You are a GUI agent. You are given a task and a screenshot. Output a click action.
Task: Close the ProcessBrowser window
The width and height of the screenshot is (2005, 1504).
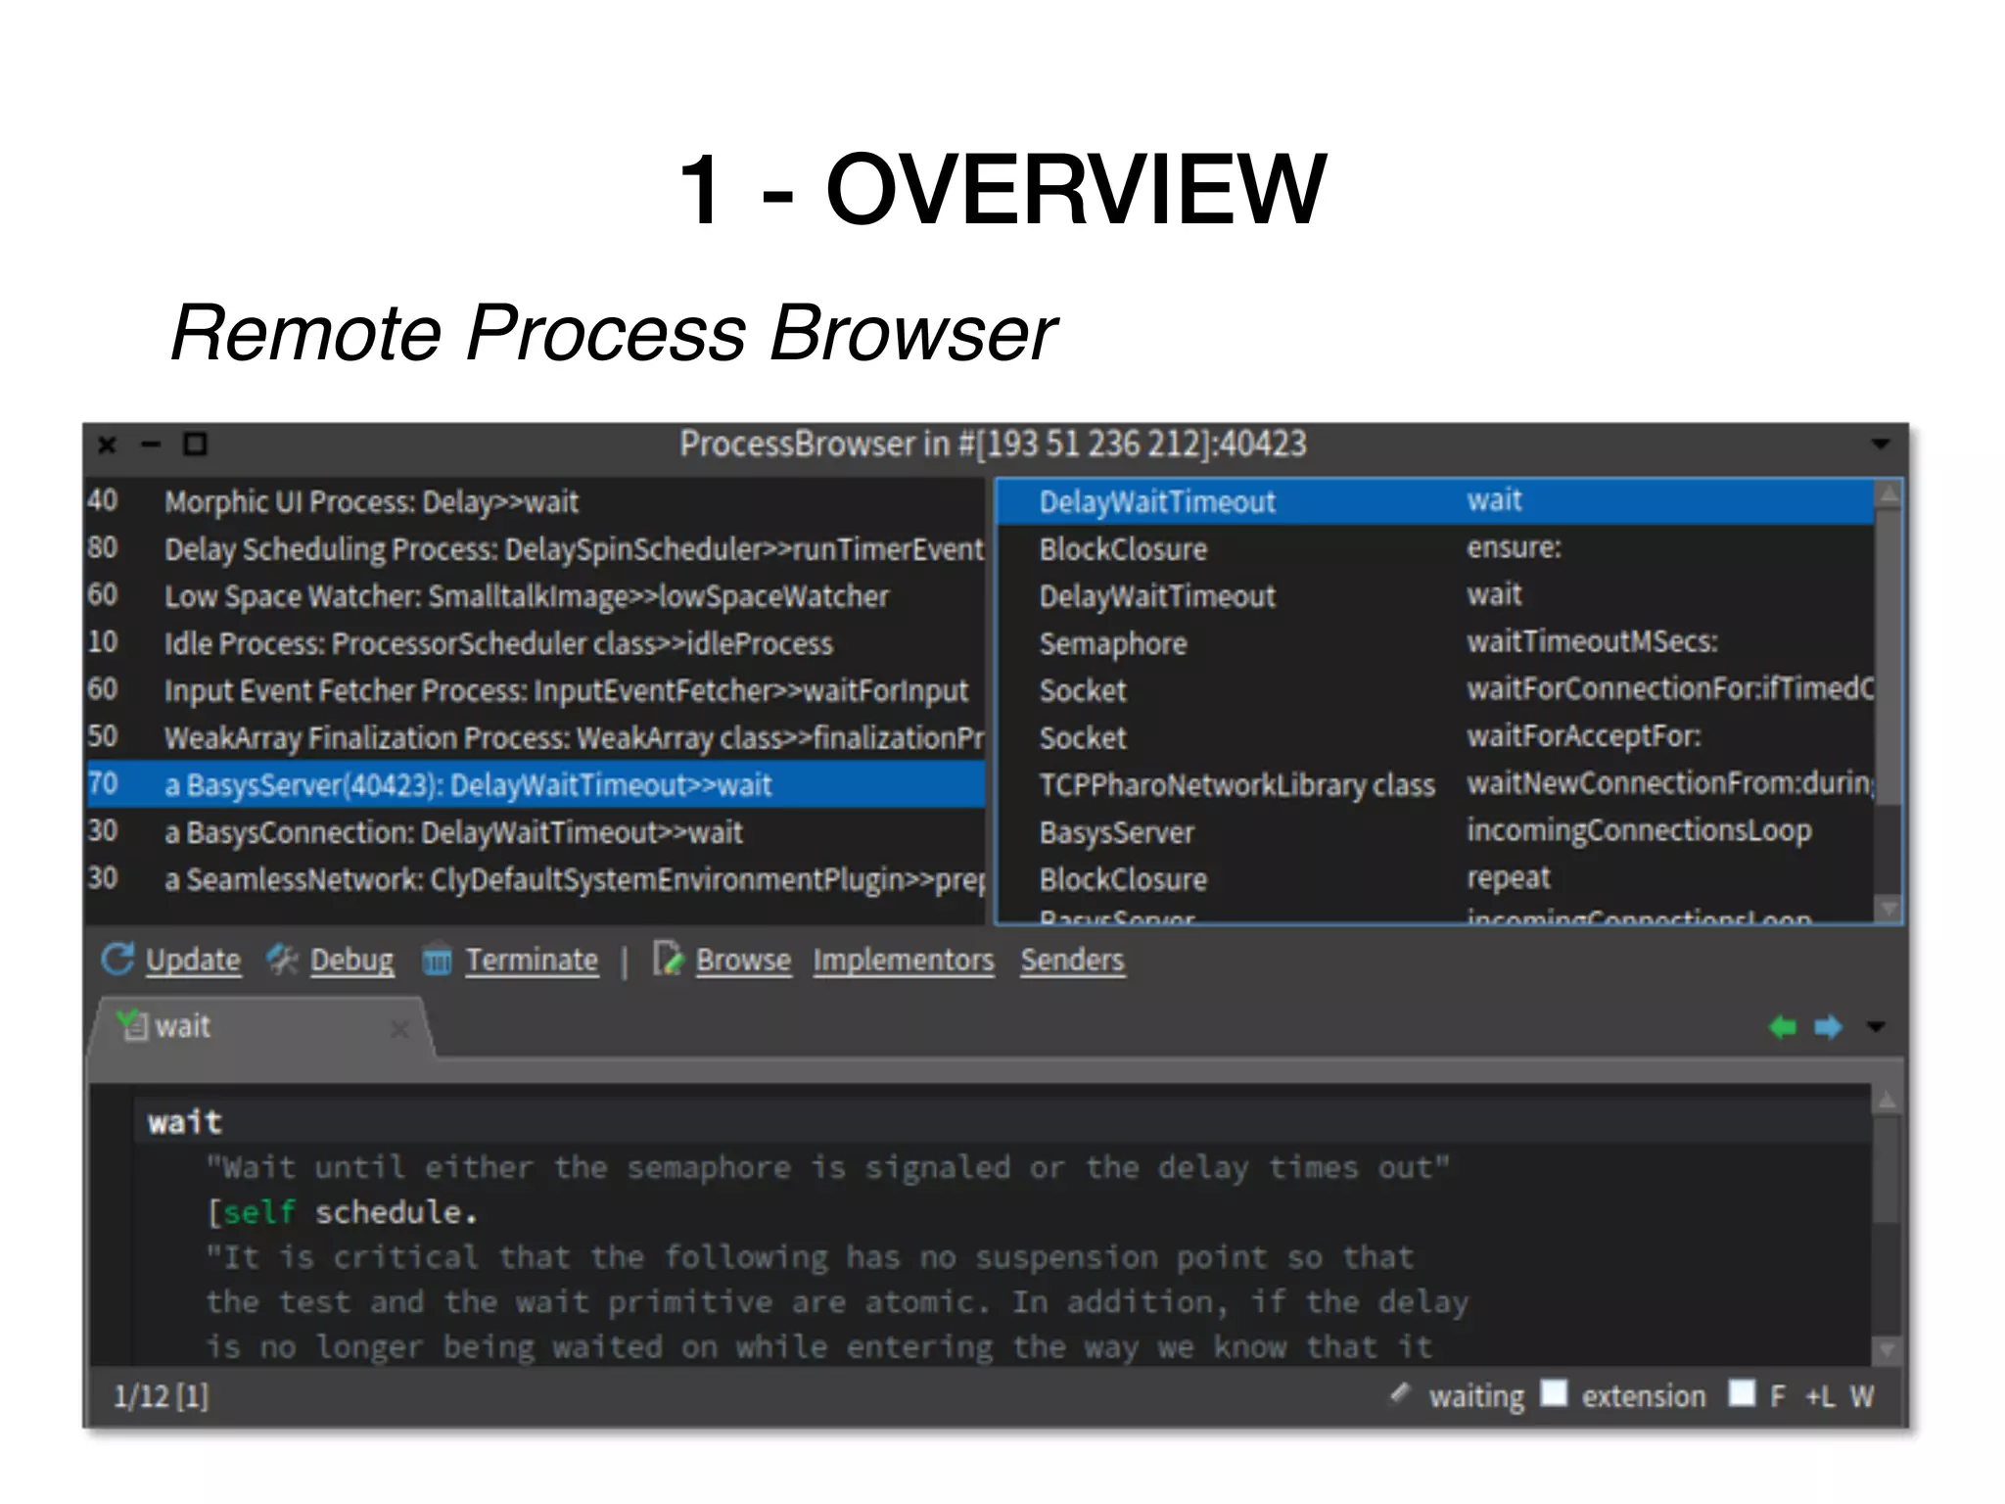point(107,446)
